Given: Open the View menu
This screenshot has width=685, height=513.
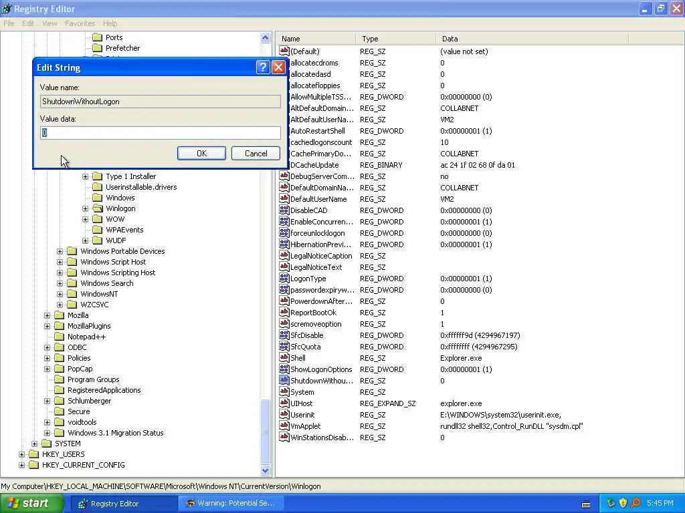Looking at the screenshot, I should click(50, 23).
